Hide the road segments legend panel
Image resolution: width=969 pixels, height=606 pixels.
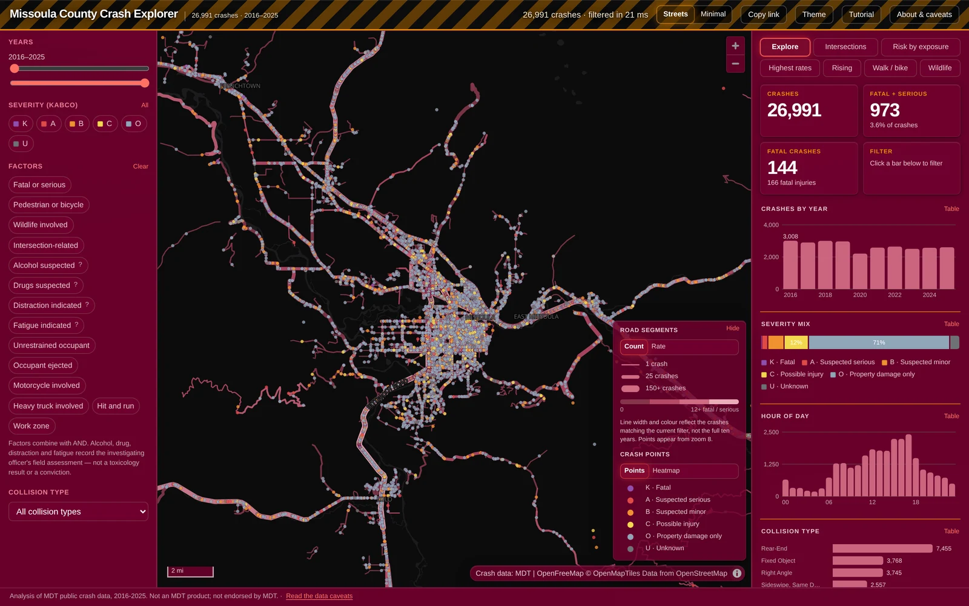pos(733,328)
